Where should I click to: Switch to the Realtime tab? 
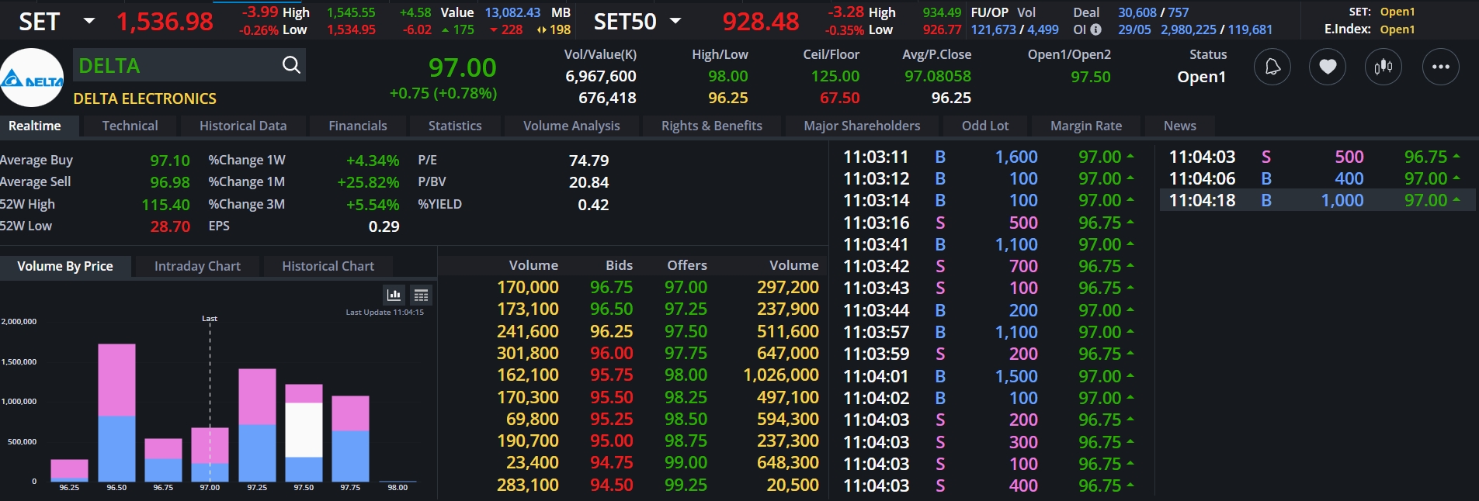click(35, 126)
